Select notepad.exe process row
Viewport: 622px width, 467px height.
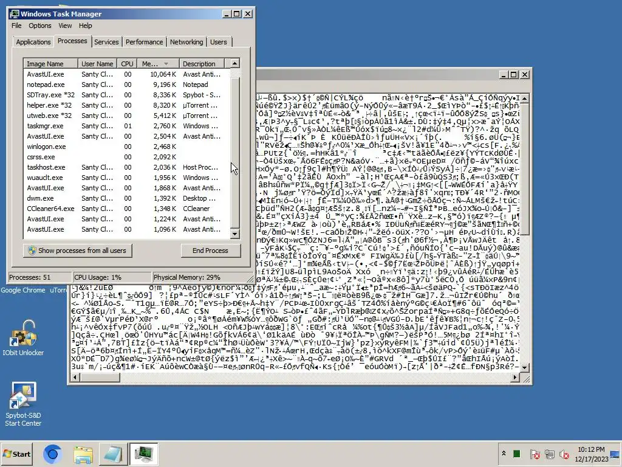coord(127,85)
